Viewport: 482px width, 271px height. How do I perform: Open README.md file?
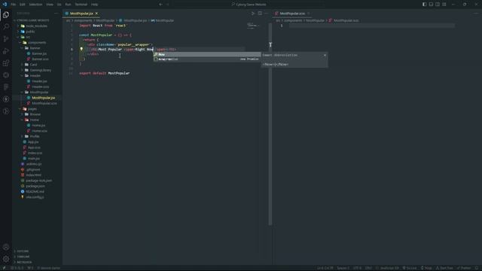[x=35, y=191]
